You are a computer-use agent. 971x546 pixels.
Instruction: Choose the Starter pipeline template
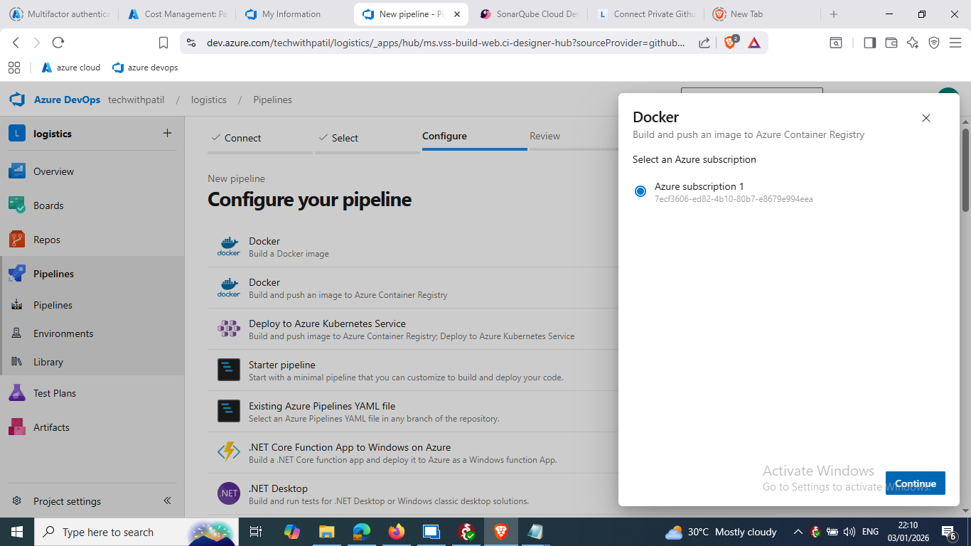281,365
